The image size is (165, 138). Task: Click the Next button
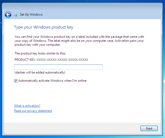[149, 128]
